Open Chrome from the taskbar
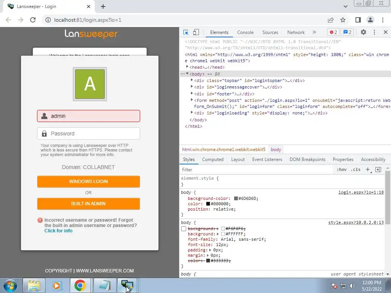The height and width of the screenshot is (293, 391). coord(80,285)
